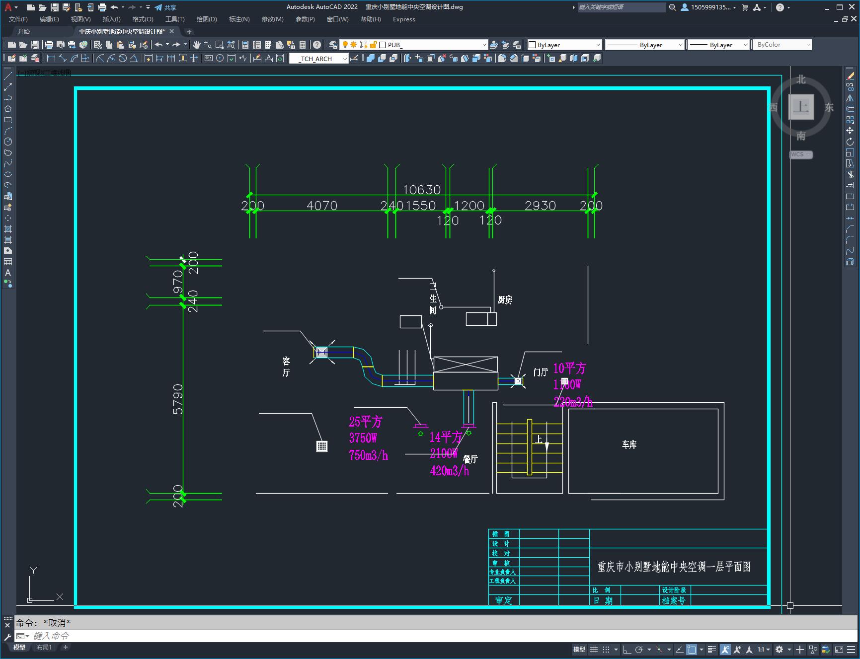Open the 文件(F) menu
This screenshot has height=659, width=860.
18,19
